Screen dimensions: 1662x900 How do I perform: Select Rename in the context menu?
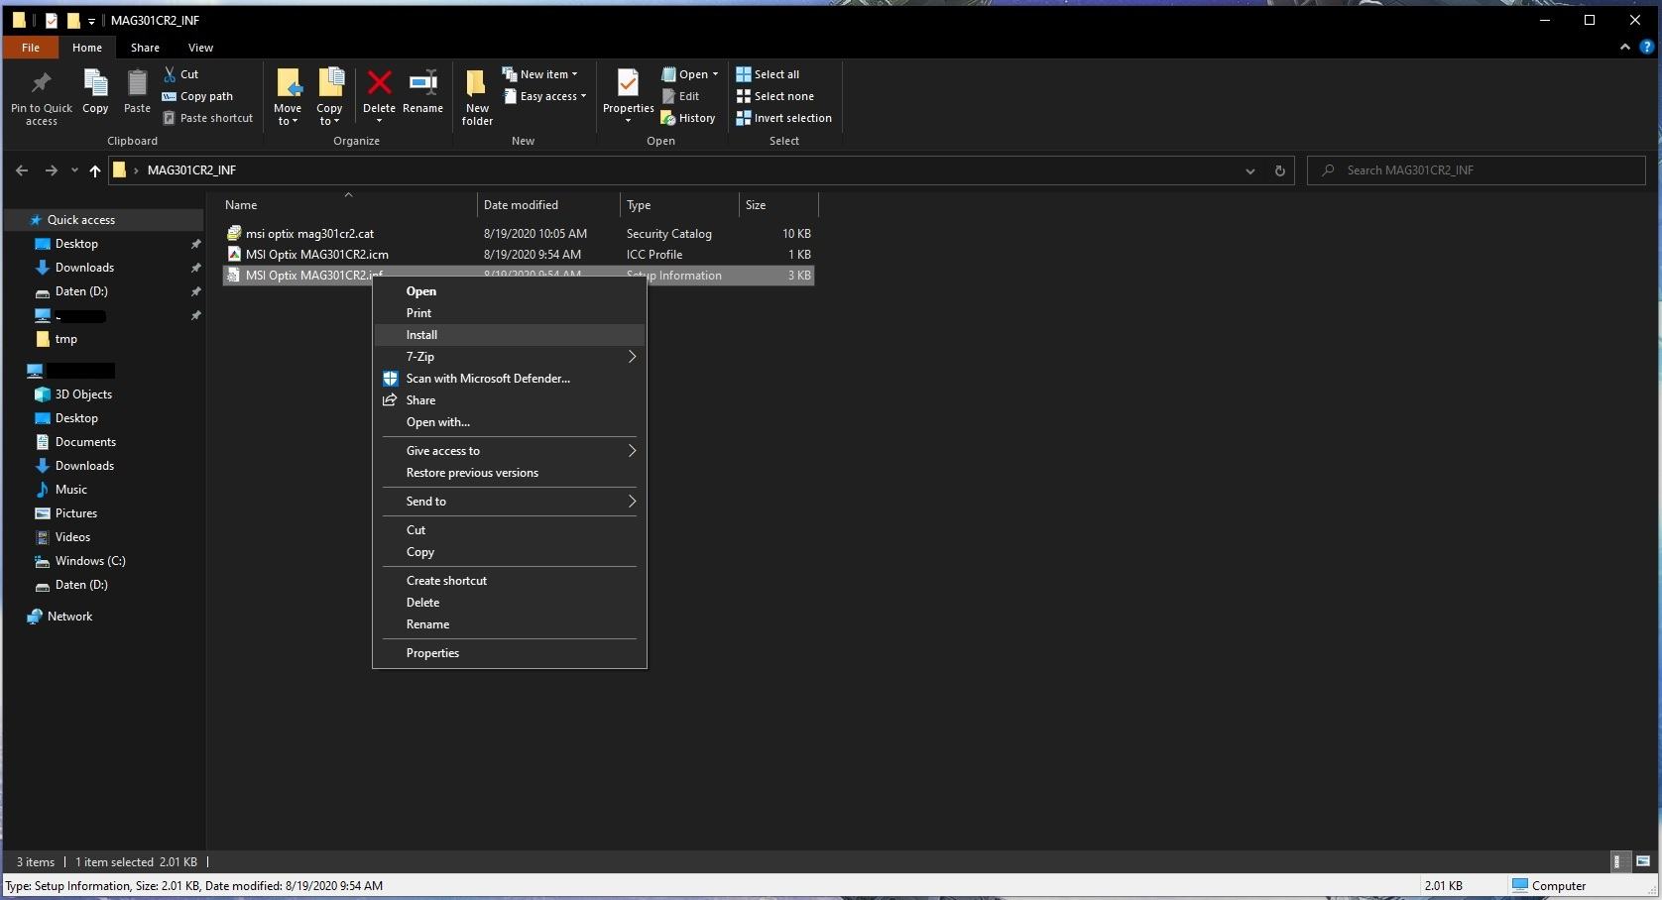(x=510, y=624)
